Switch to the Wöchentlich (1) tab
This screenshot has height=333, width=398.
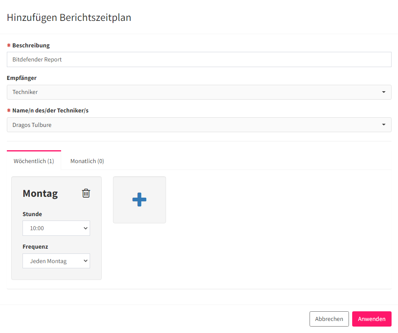click(34, 161)
